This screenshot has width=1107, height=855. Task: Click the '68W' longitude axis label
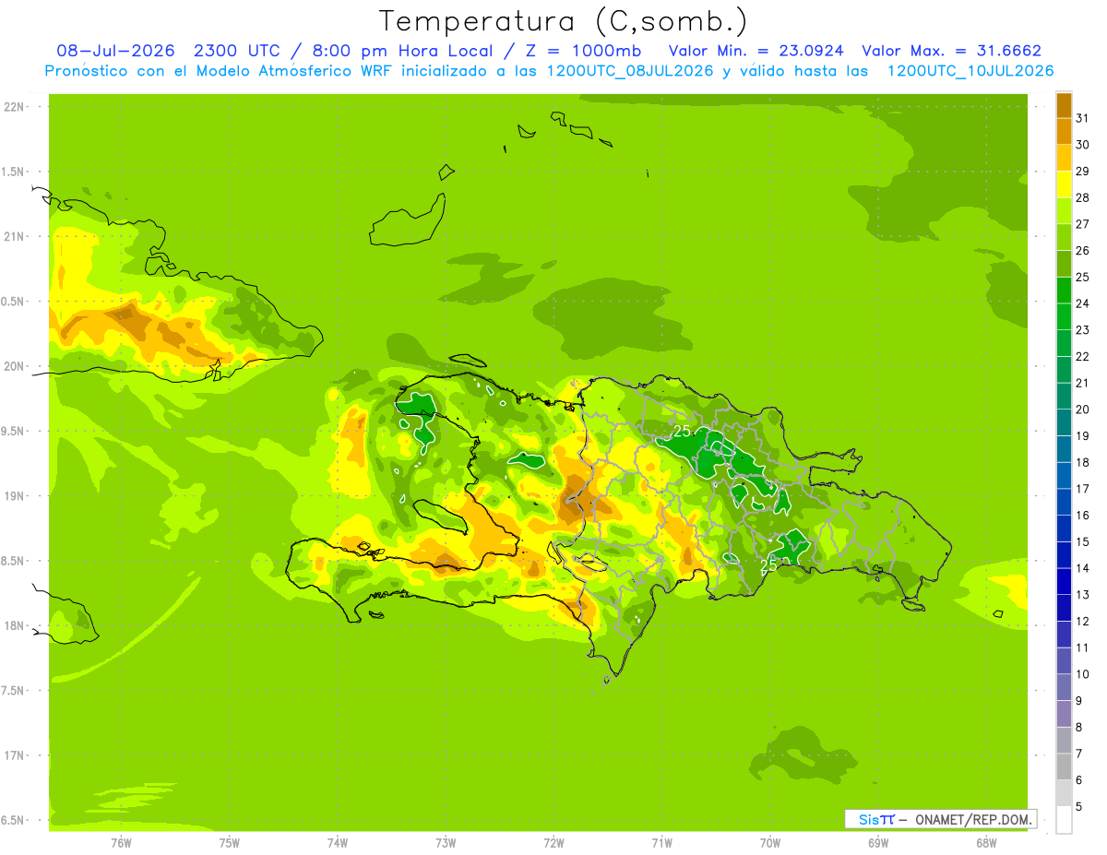pyautogui.click(x=986, y=843)
